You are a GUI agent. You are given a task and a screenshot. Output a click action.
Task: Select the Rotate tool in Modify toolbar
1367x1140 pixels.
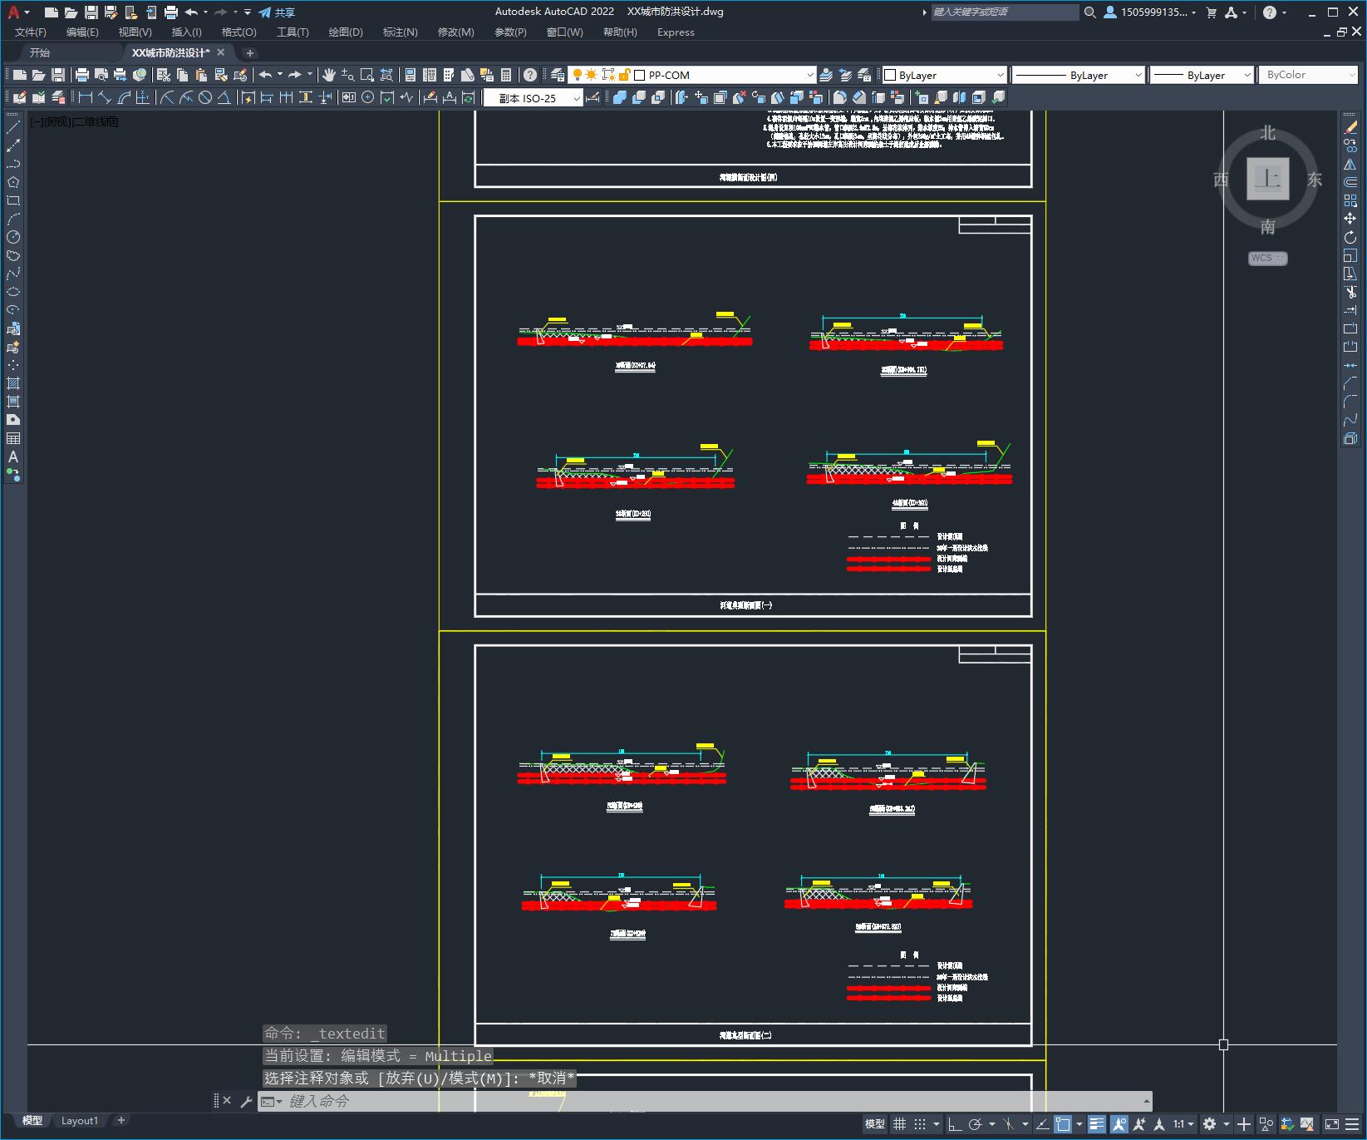coord(1350,237)
